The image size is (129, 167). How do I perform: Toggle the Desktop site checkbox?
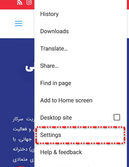117,117
